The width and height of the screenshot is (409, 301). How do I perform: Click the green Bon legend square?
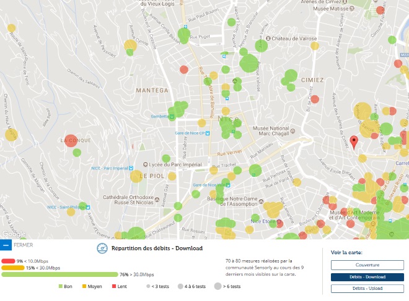click(61, 287)
